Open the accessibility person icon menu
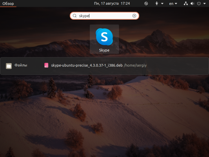Image resolution: width=209 pixels, height=157 pixels. pyautogui.click(x=157, y=4)
